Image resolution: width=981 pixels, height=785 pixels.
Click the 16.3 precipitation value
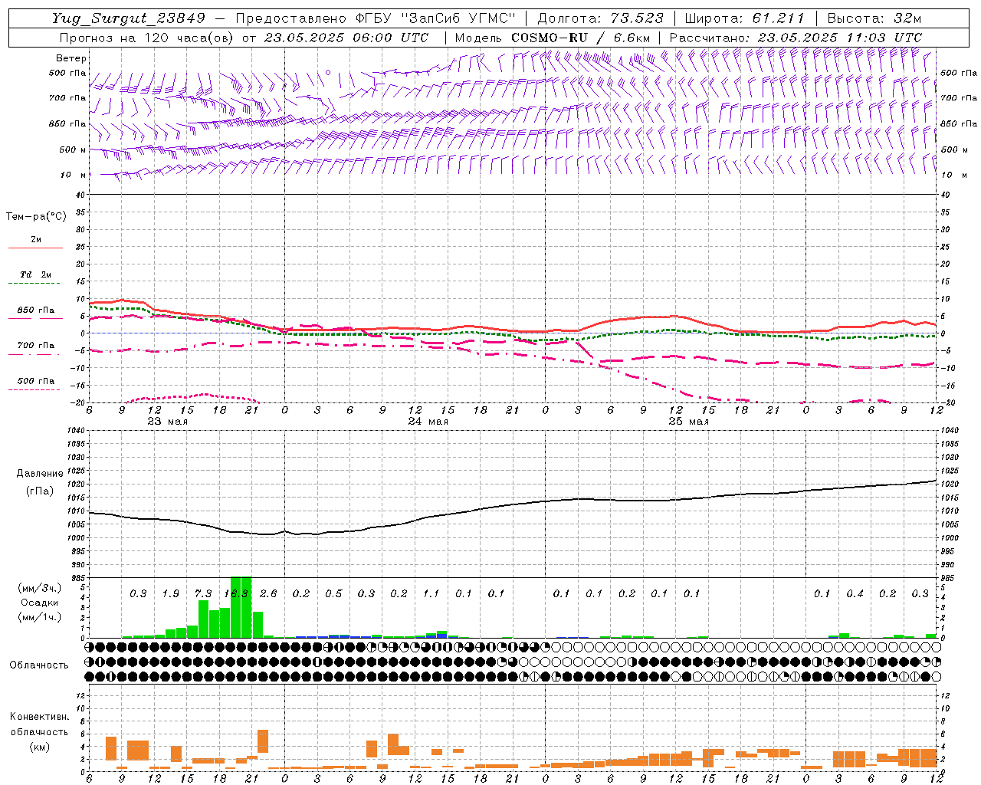pyautogui.click(x=236, y=594)
